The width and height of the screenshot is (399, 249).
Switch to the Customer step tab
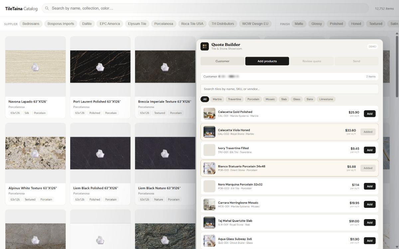[222, 61]
